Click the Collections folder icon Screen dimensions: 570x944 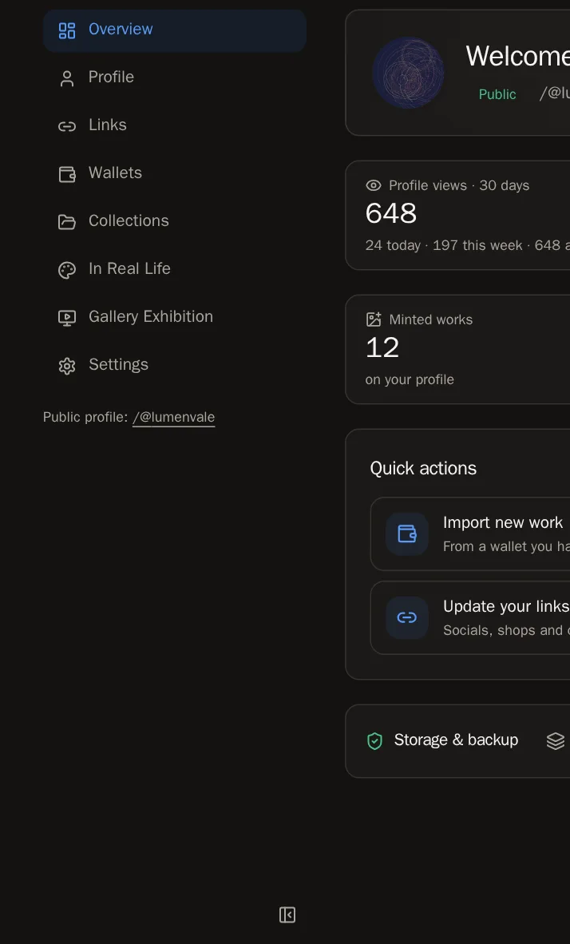point(67,222)
